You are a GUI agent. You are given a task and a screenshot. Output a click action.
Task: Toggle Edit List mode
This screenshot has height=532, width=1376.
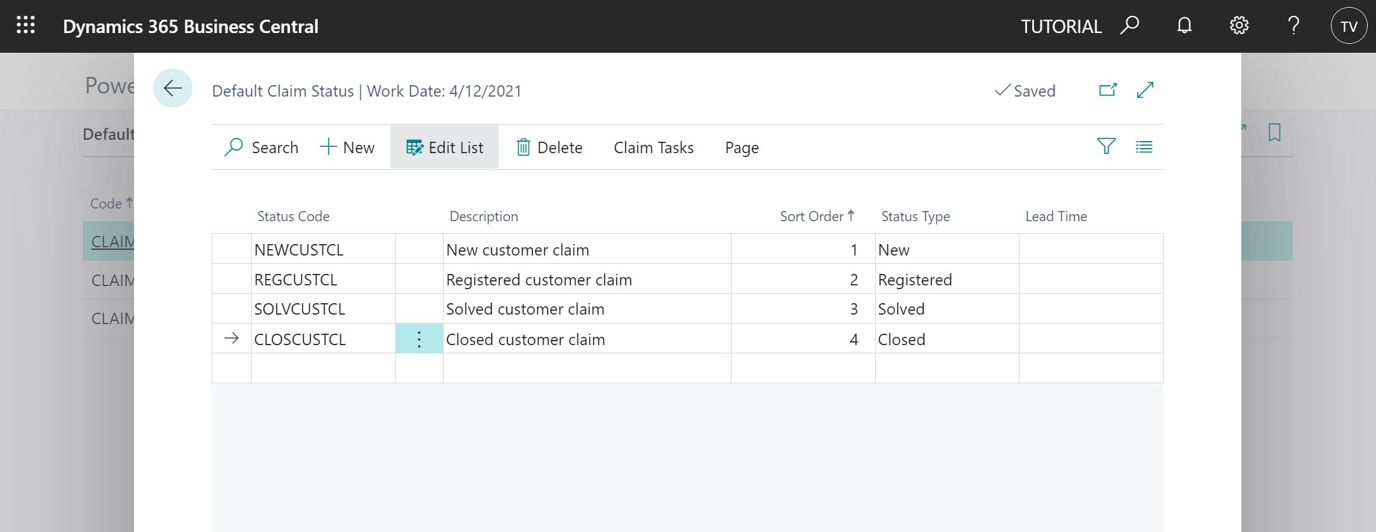pos(444,147)
